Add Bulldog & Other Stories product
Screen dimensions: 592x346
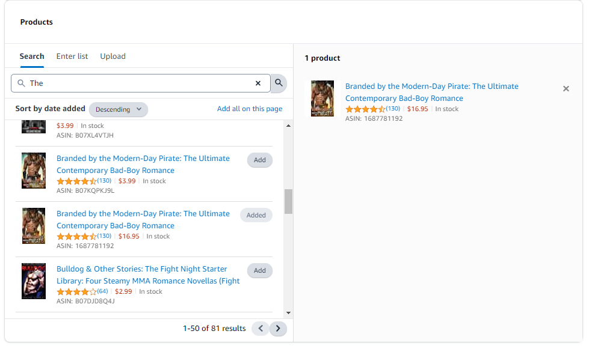click(259, 271)
